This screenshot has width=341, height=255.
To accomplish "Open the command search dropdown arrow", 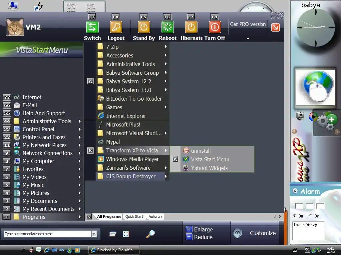I will (94, 234).
